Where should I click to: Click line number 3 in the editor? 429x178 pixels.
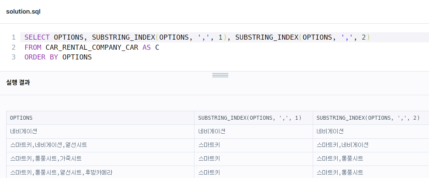click(14, 57)
